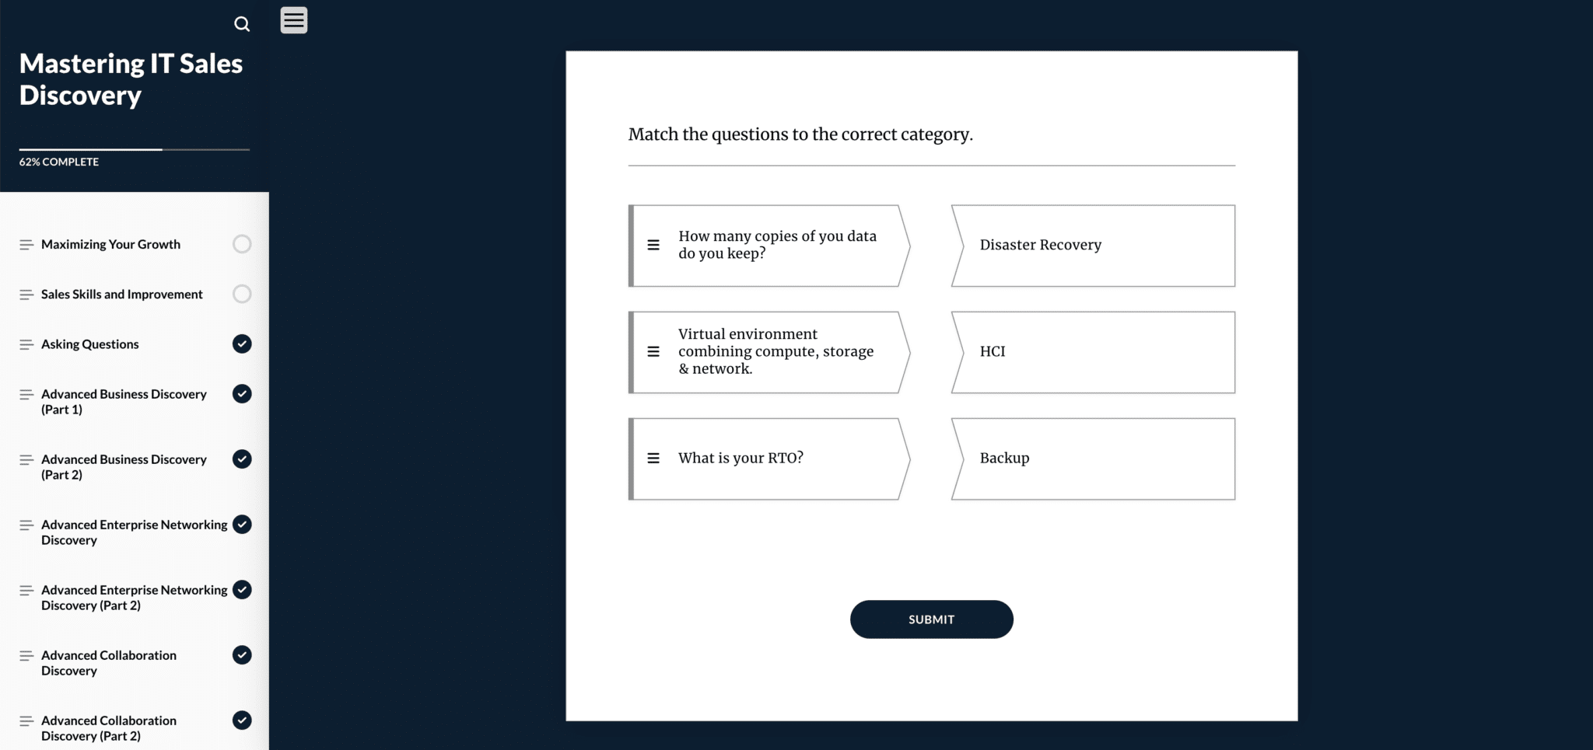Collapse the sidebar with the hamburger menu icon
The width and height of the screenshot is (1593, 750).
click(x=294, y=20)
